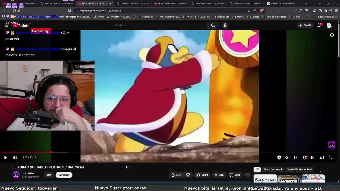The height and width of the screenshot is (191, 340).
Task: Click the search magnifier button
Action: coord(213,25)
